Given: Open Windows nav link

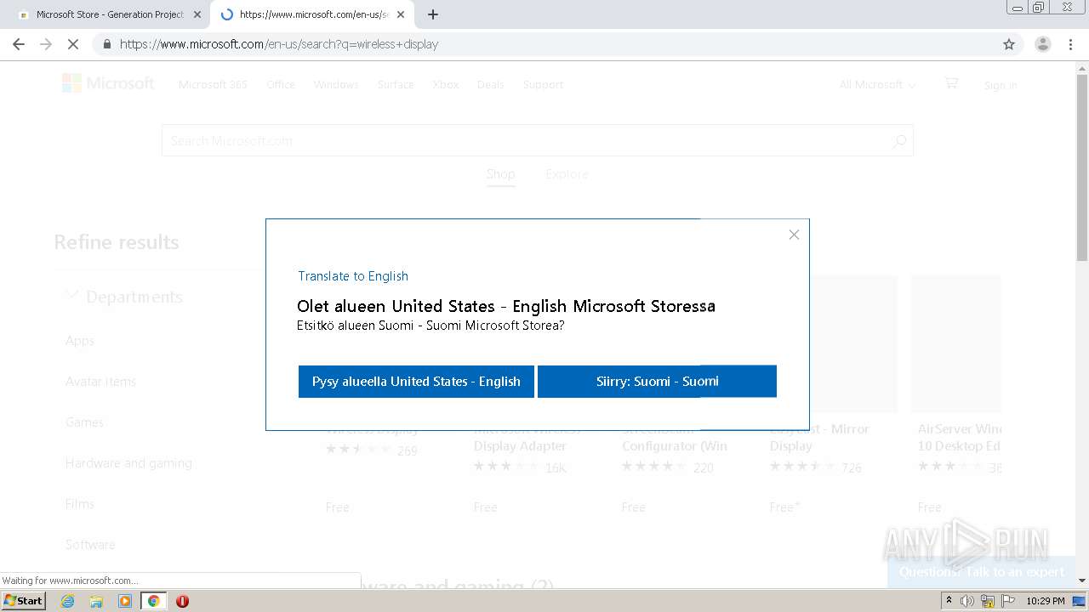Looking at the screenshot, I should pyautogui.click(x=336, y=84).
